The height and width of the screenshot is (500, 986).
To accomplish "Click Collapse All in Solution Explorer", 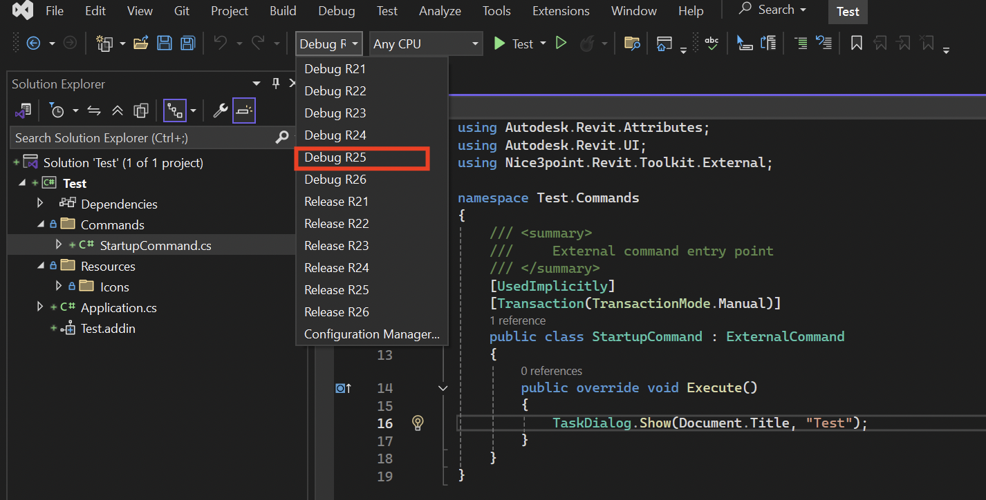I will pos(118,110).
